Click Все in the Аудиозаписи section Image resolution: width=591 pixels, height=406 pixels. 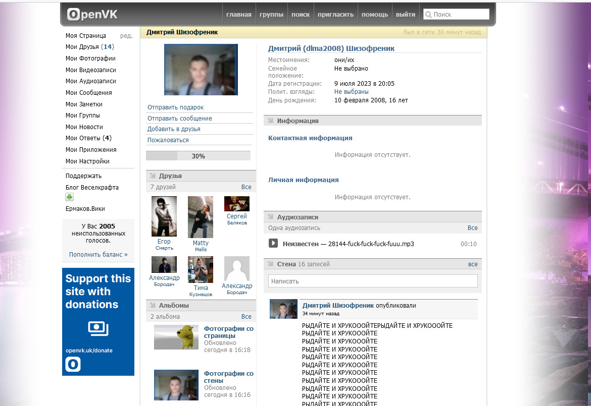(472, 227)
